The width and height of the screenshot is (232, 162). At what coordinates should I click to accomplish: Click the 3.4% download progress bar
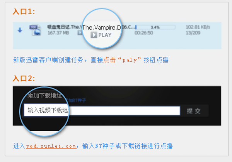pyautogui.click(x=155, y=27)
